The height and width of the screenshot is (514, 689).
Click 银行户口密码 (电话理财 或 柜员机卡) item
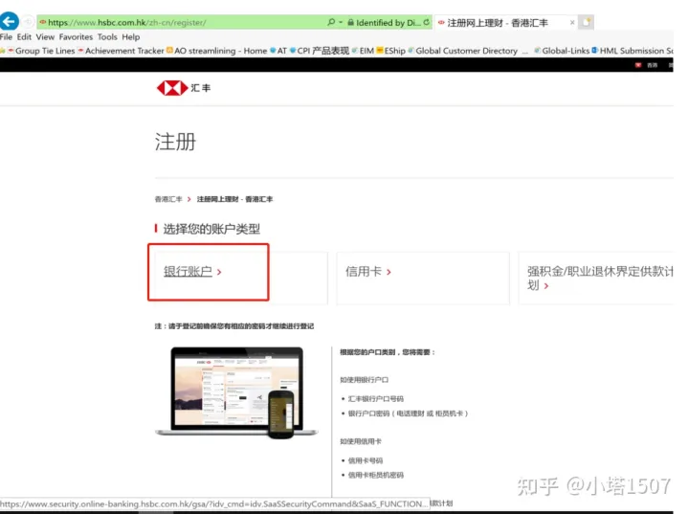tap(408, 413)
